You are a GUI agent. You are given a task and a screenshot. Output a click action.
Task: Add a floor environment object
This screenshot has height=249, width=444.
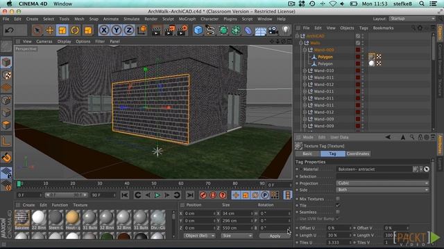click(261, 30)
